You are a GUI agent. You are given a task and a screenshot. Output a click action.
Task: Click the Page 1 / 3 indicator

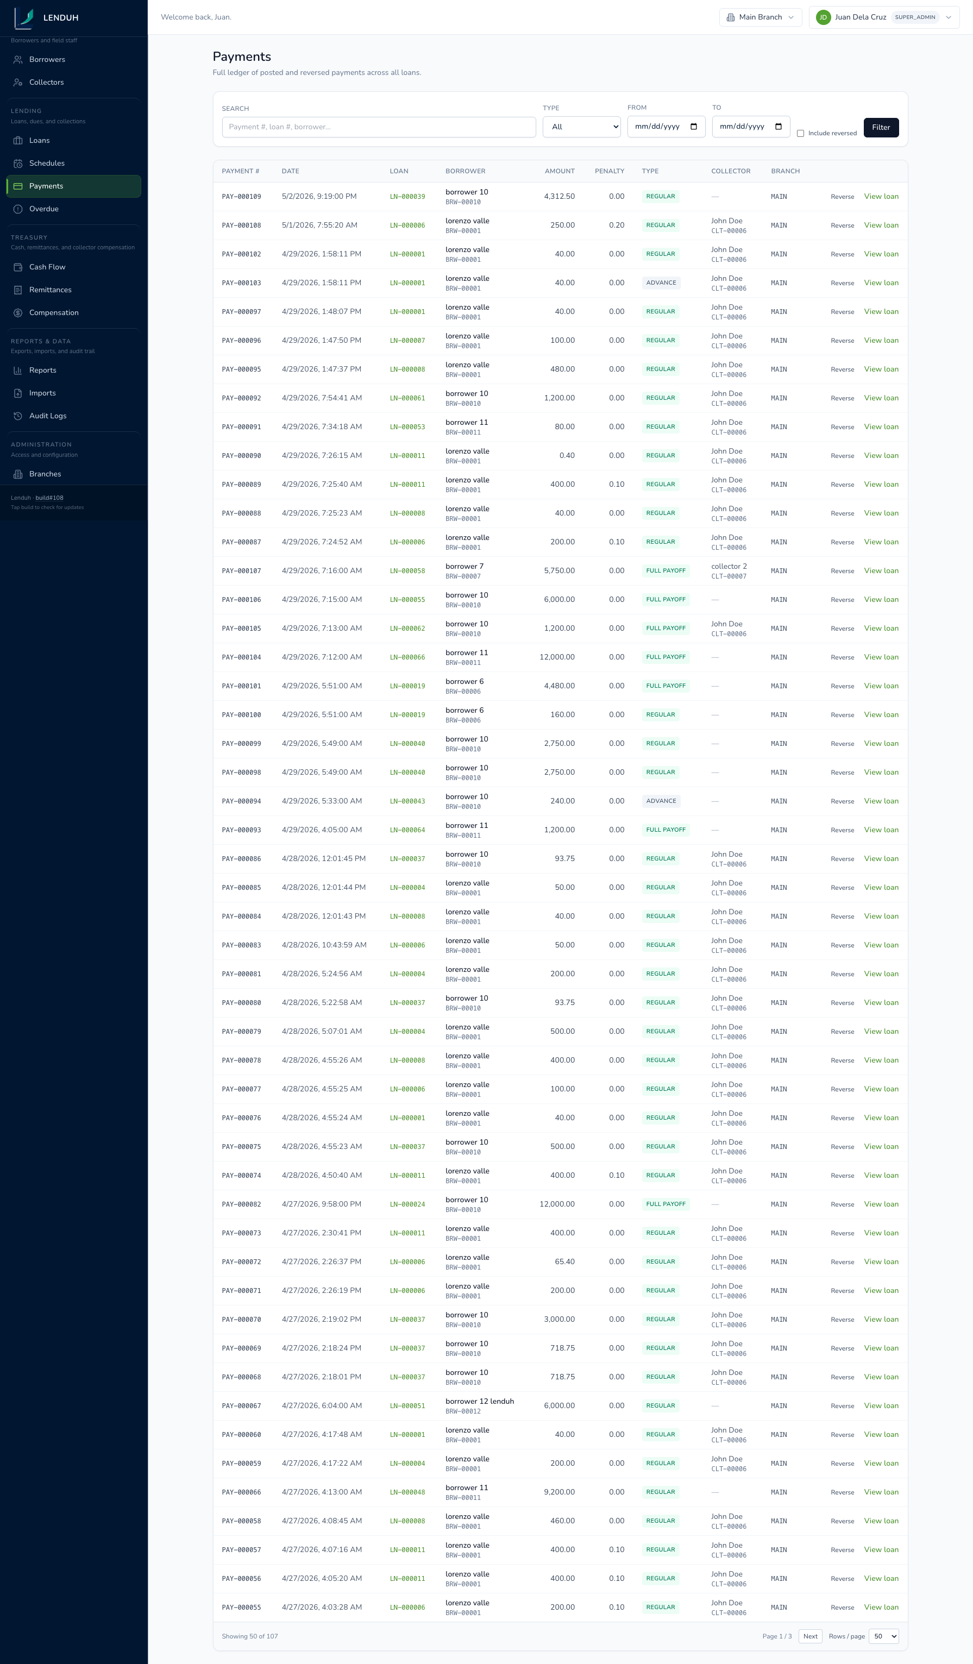(x=777, y=1636)
